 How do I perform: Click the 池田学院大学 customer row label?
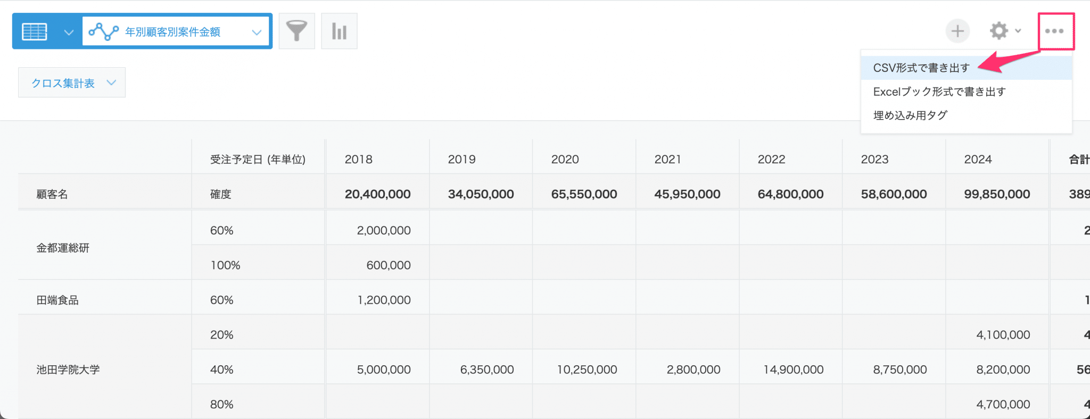[x=68, y=370]
